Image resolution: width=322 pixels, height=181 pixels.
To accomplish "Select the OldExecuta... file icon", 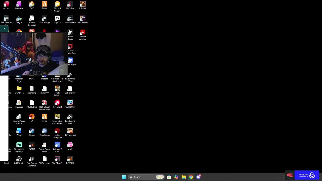I will [45, 160].
